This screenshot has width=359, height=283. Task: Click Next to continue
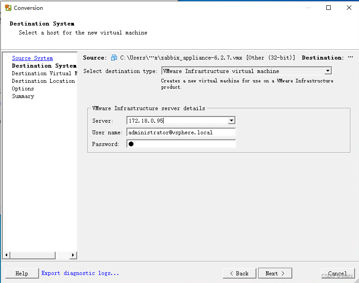(x=275, y=273)
